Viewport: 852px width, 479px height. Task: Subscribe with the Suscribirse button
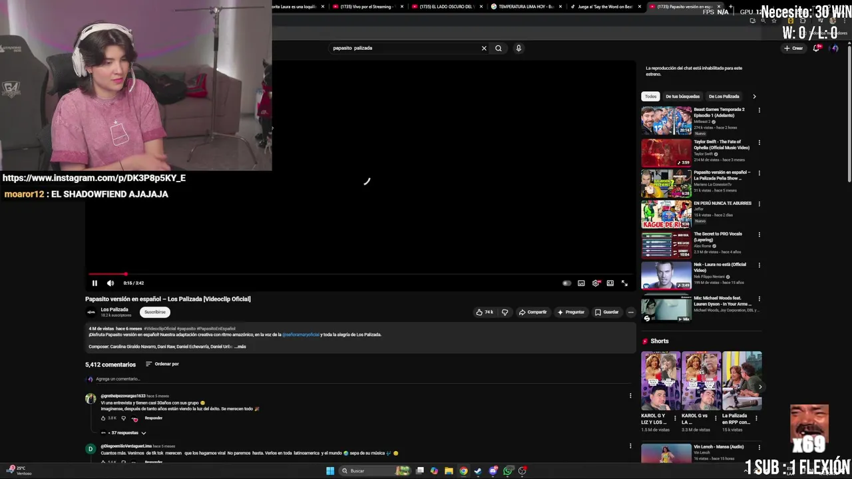point(155,312)
